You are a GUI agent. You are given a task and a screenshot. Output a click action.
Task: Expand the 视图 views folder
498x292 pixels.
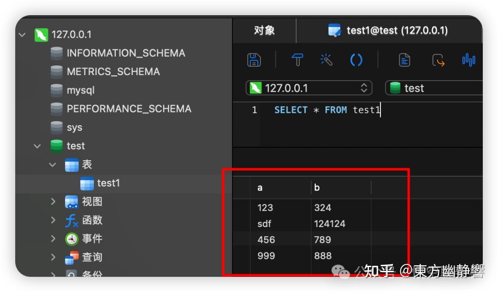pyautogui.click(x=53, y=202)
